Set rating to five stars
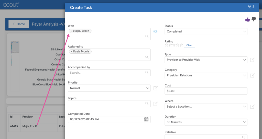 pos(181,45)
